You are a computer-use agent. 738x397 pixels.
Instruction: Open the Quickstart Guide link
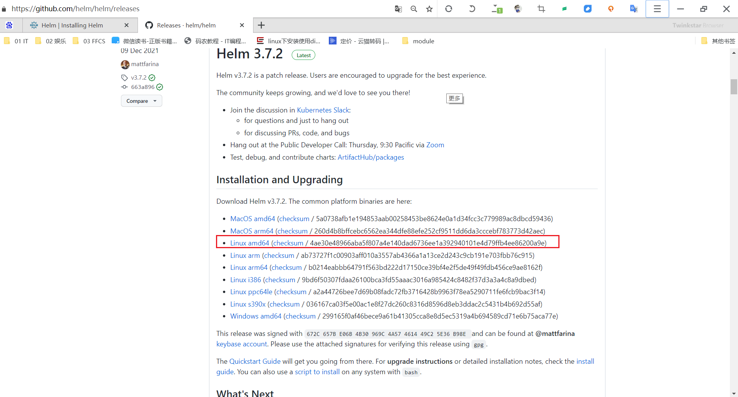point(255,361)
